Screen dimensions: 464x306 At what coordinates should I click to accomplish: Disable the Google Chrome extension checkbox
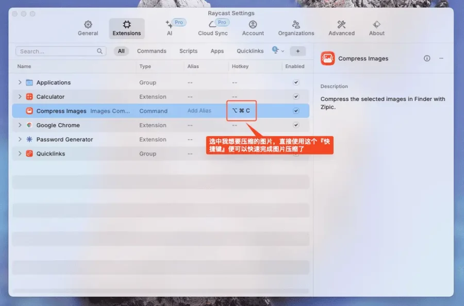tap(296, 125)
